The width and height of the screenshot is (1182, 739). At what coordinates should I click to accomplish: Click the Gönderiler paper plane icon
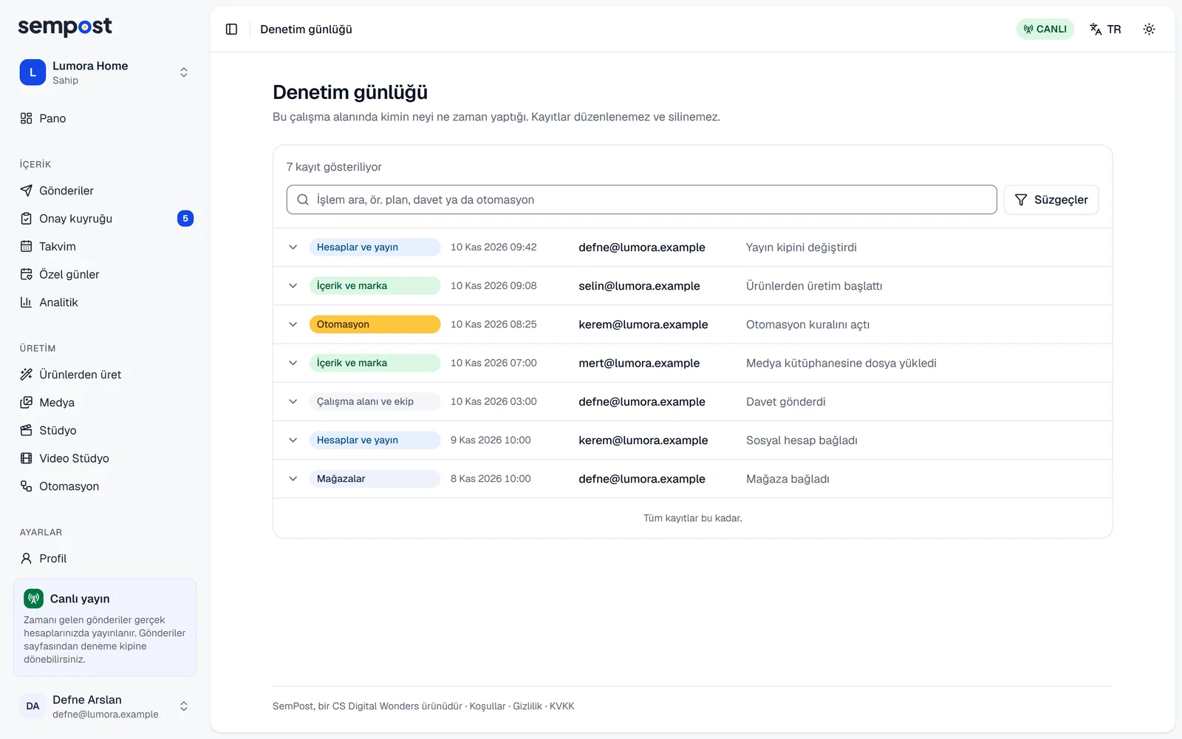point(27,191)
